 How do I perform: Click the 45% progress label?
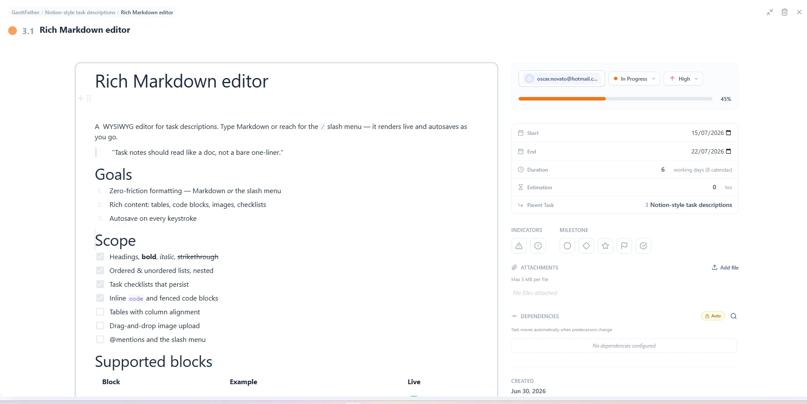(x=726, y=99)
